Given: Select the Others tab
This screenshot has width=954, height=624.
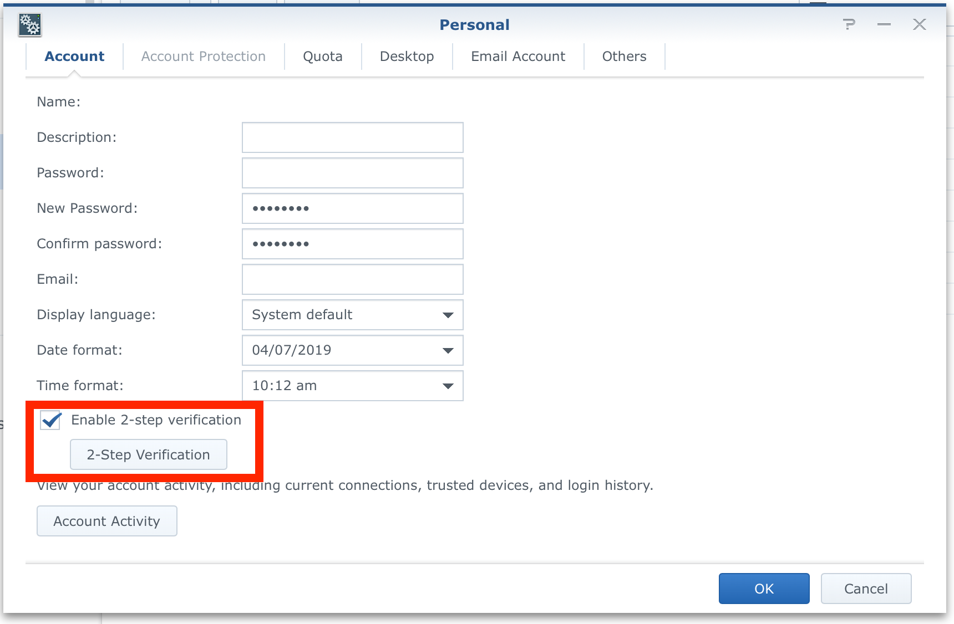Looking at the screenshot, I should [x=624, y=57].
